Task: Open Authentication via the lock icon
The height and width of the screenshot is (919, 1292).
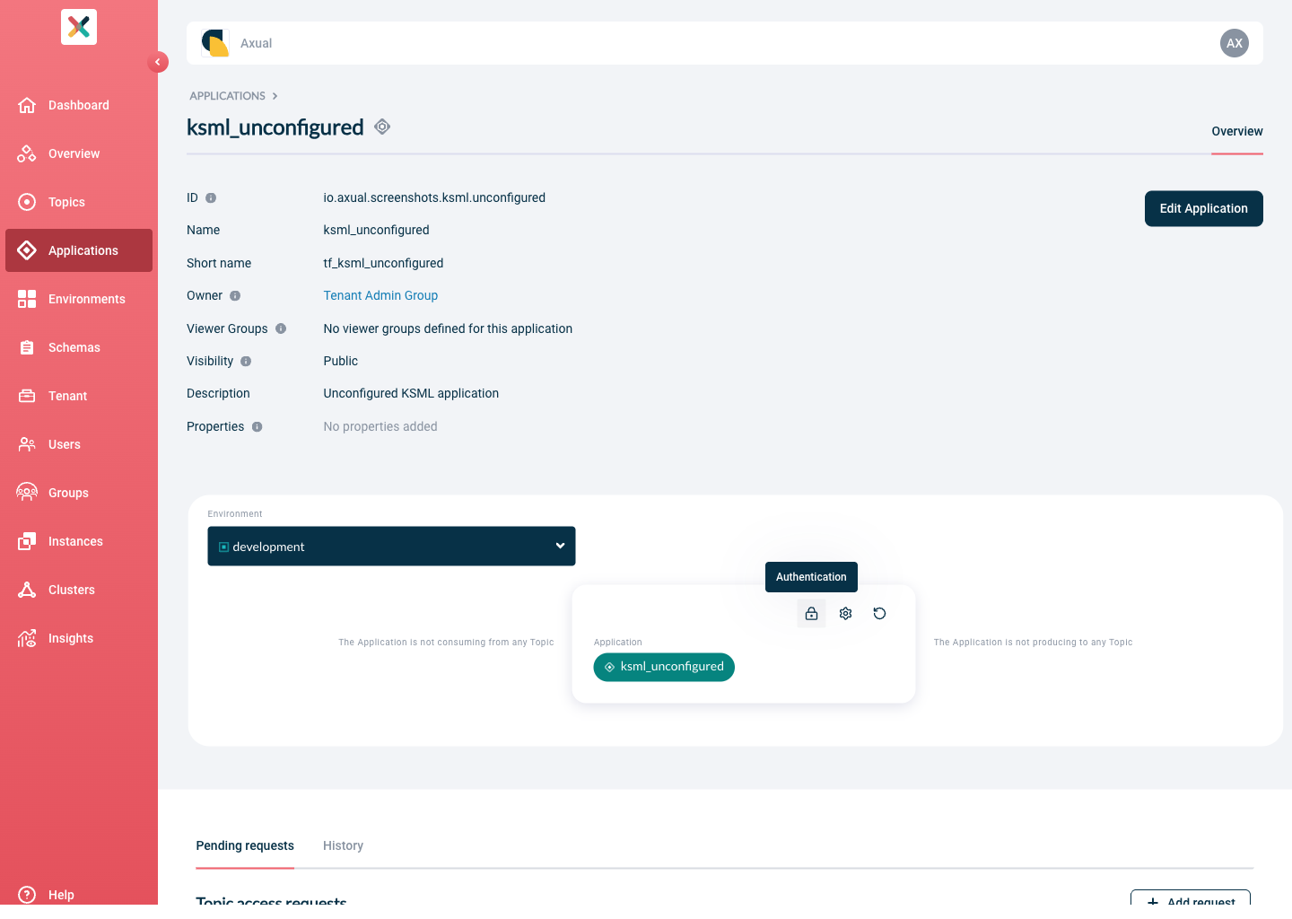Action: point(811,614)
